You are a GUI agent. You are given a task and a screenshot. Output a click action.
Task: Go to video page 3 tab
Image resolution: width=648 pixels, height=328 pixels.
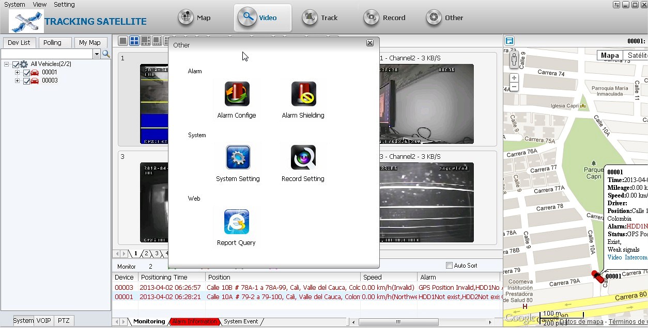(157, 254)
